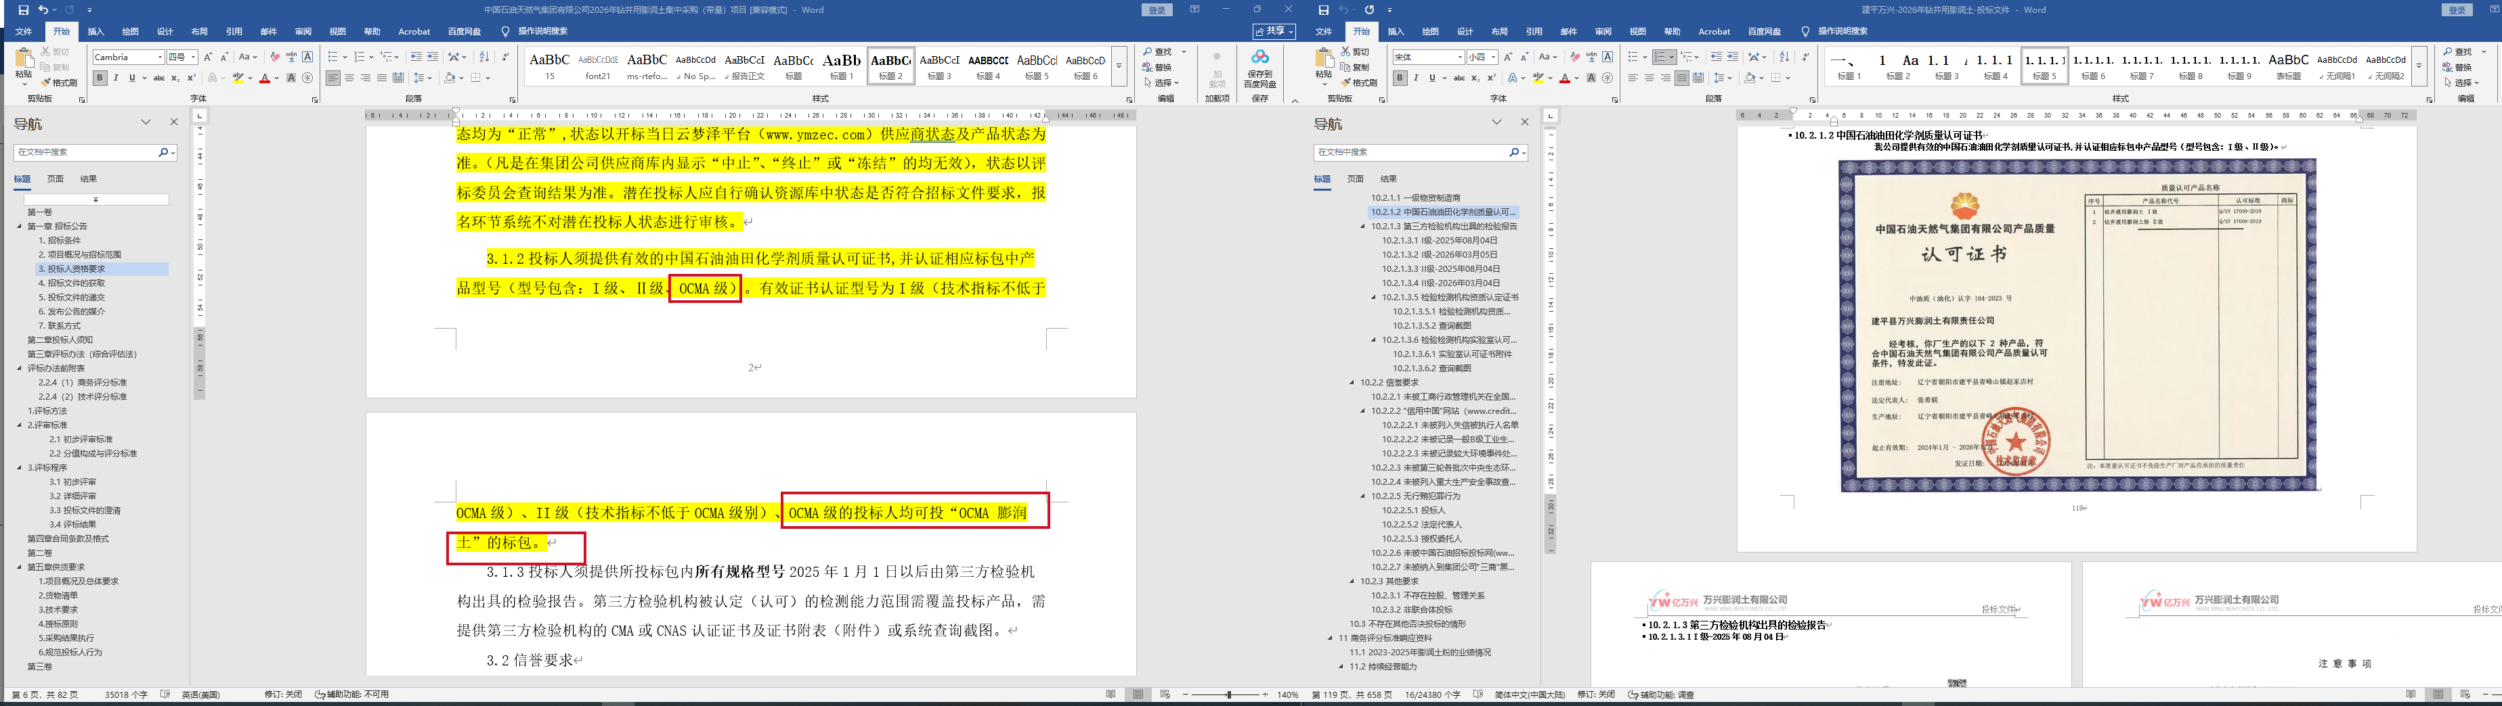Screen dimensions: 2502x706
Task: Open the 插入 tab in the left window
Action: [96, 32]
